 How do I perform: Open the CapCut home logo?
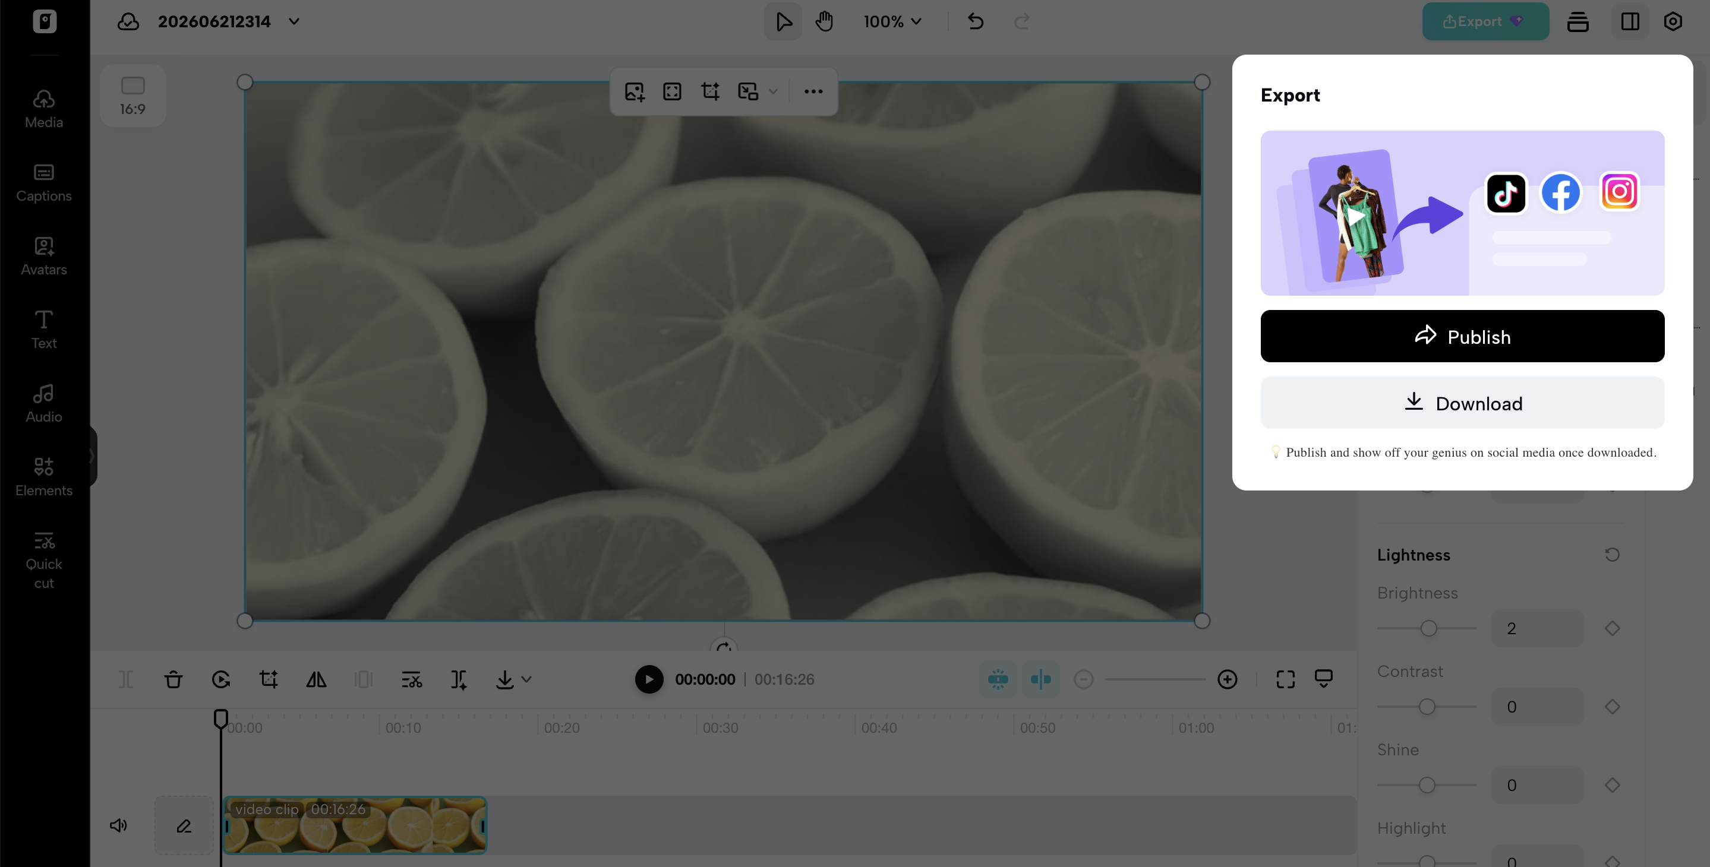pos(45,21)
